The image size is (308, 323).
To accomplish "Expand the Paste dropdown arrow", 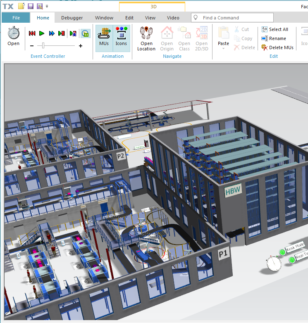I will point(224,49).
